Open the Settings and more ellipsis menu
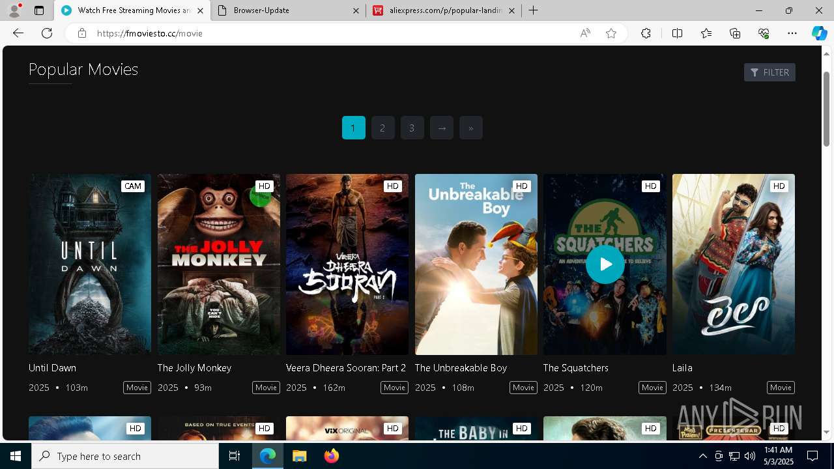This screenshot has height=469, width=834. tap(792, 33)
